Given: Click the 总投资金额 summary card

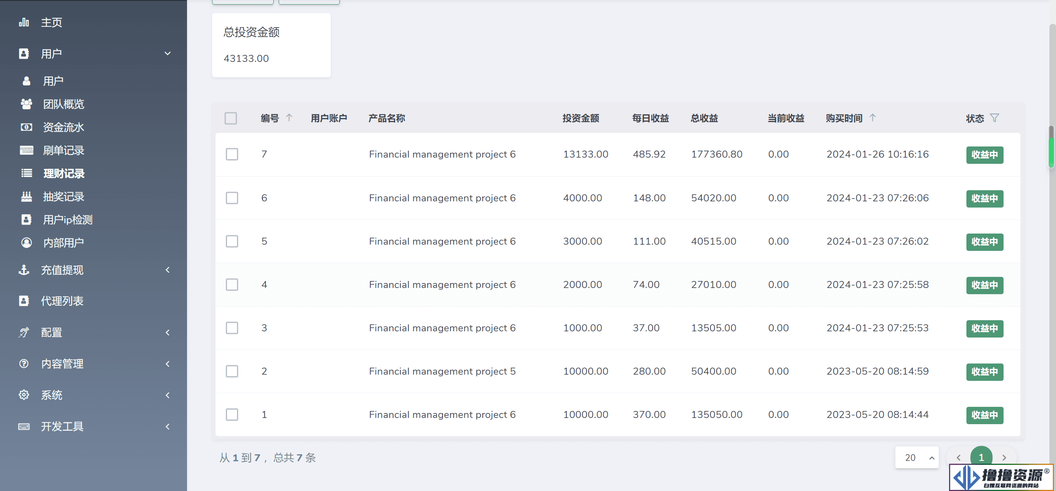Looking at the screenshot, I should point(271,45).
